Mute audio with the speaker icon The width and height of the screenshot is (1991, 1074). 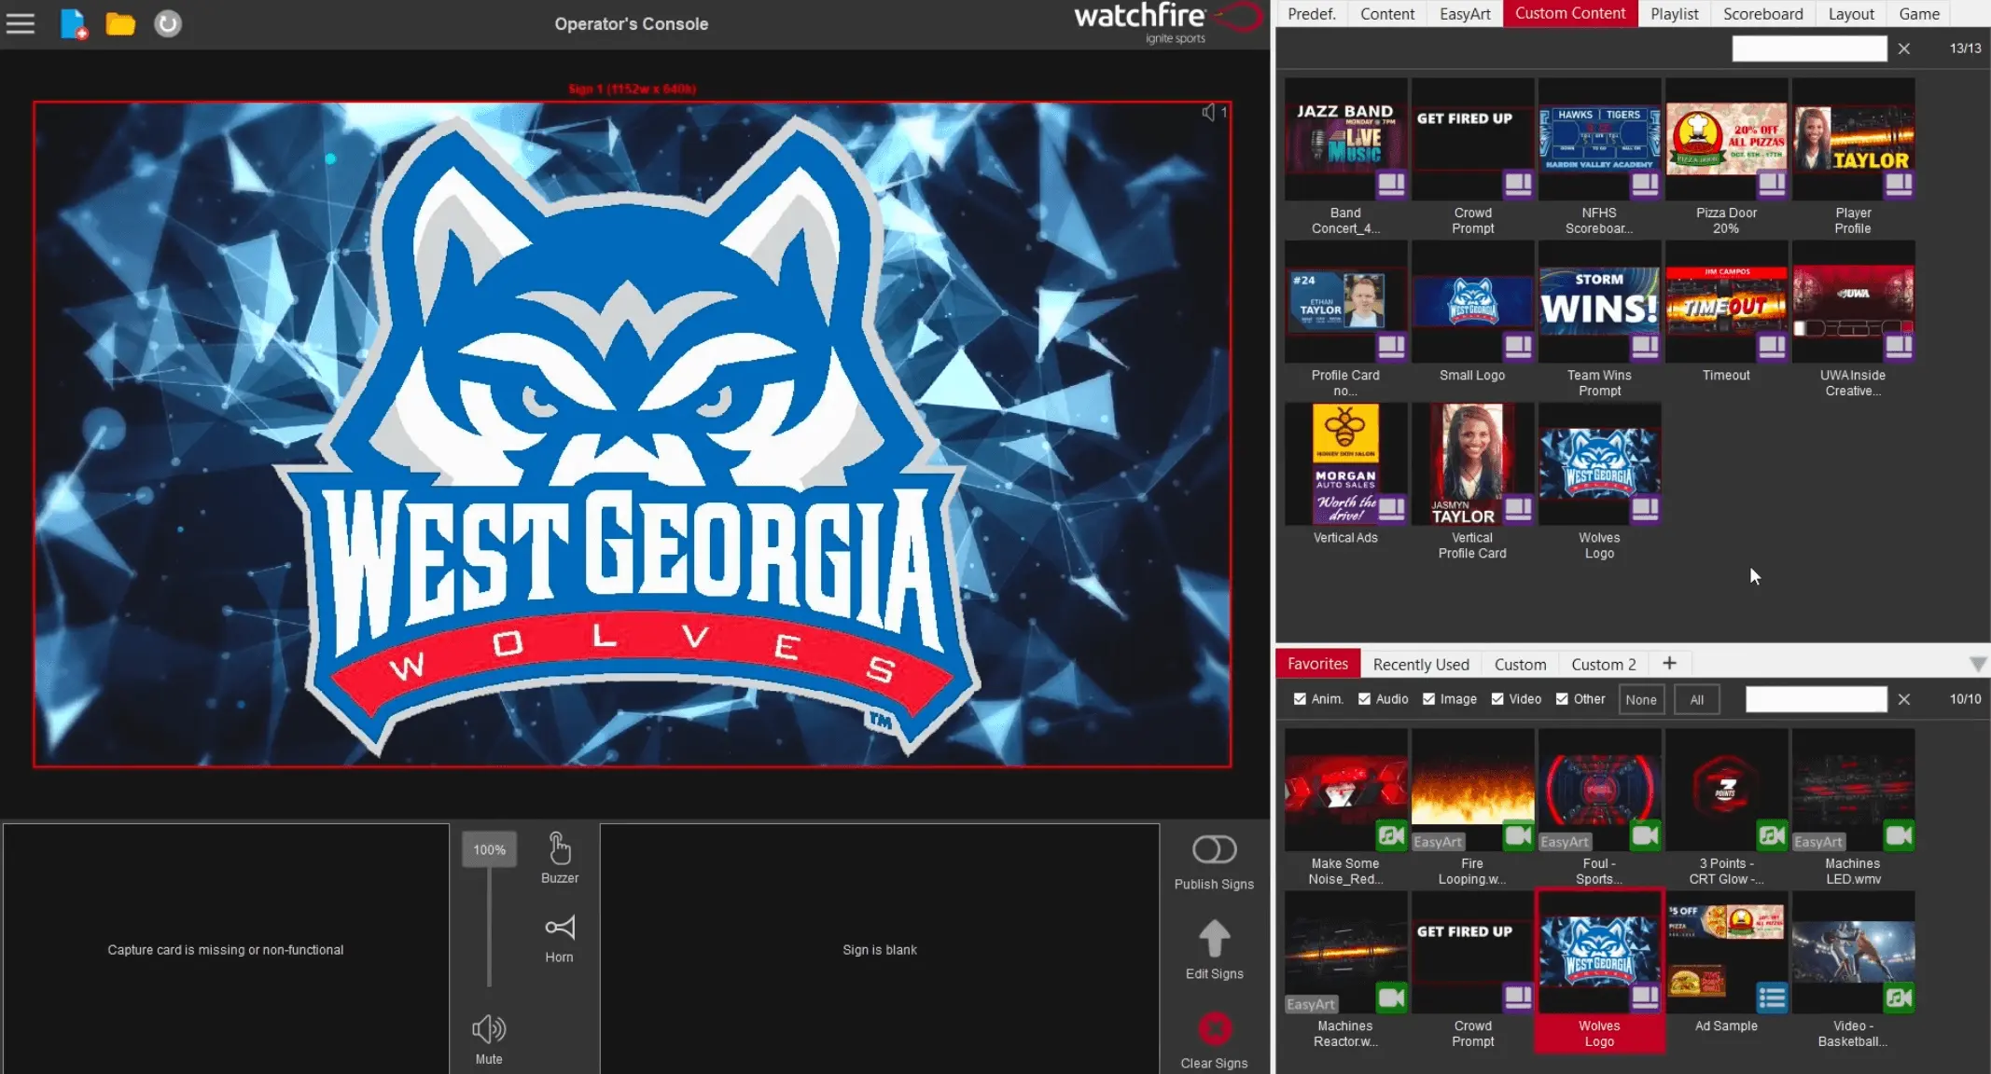(x=489, y=1029)
